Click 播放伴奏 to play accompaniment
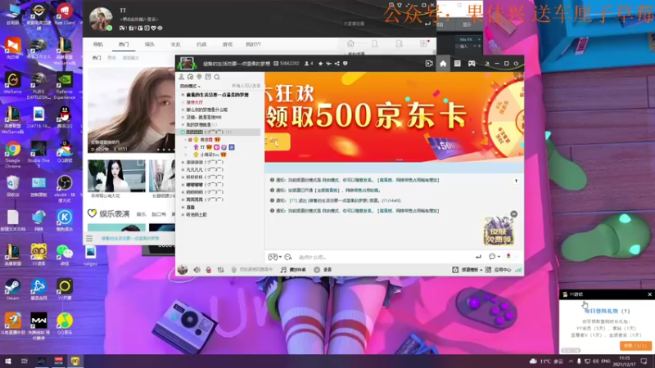Viewport: 655px width, 368px height. 293,270
